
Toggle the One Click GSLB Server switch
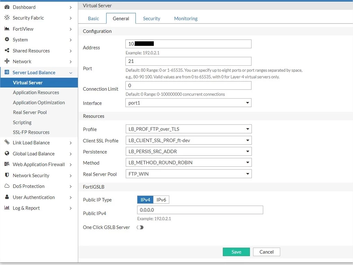140,227
